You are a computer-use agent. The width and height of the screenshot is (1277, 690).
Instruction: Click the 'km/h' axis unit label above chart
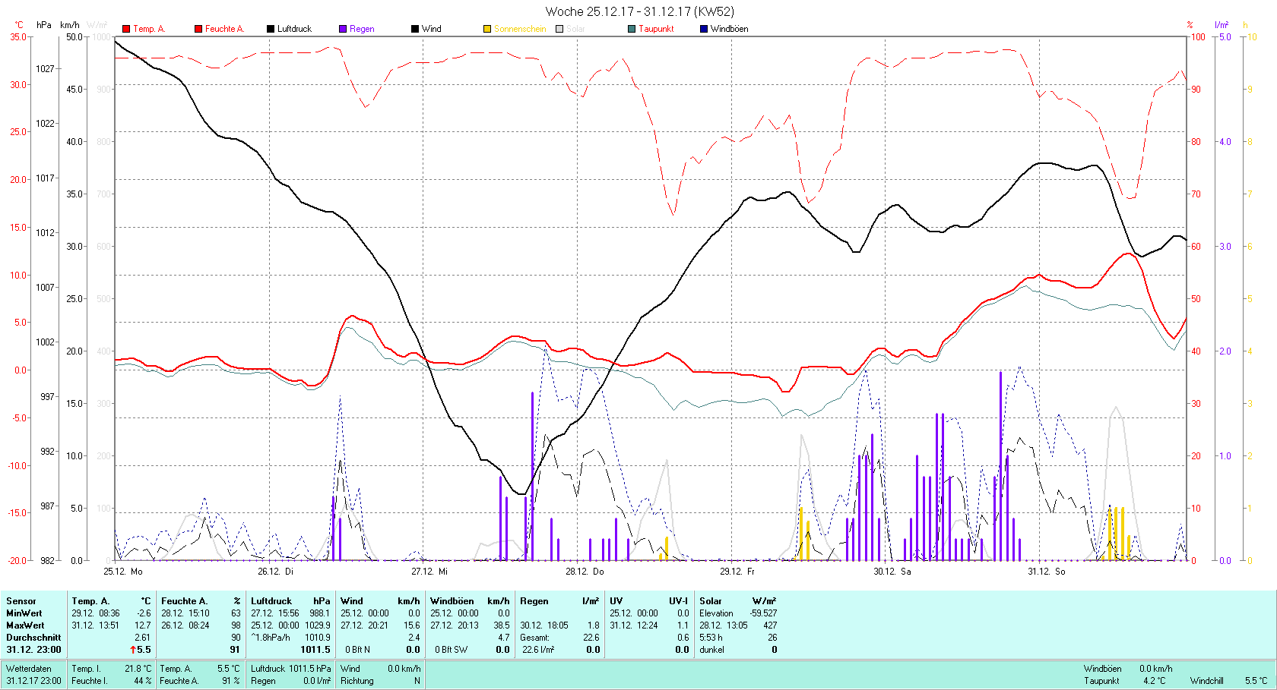(x=70, y=25)
